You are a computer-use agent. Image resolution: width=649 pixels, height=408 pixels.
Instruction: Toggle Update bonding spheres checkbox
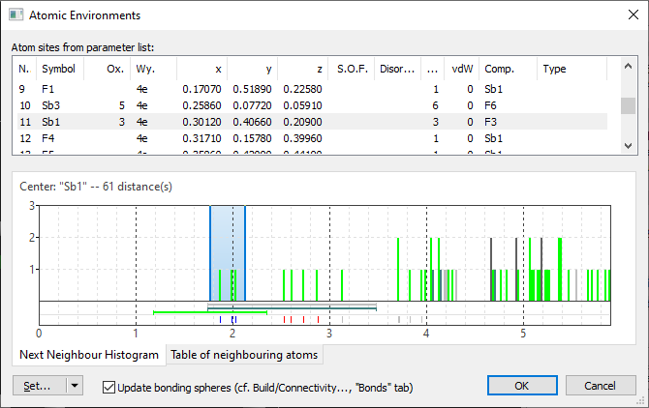point(108,387)
